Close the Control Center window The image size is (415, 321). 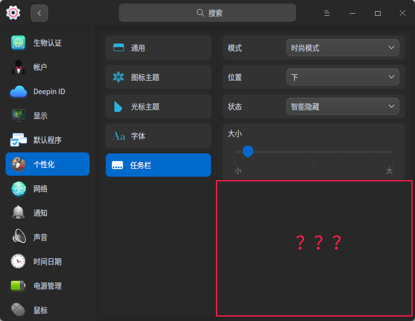[x=402, y=13]
